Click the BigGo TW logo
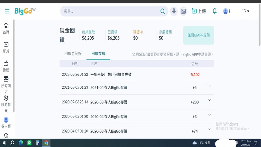261x147 pixels. pyautogui.click(x=25, y=11)
